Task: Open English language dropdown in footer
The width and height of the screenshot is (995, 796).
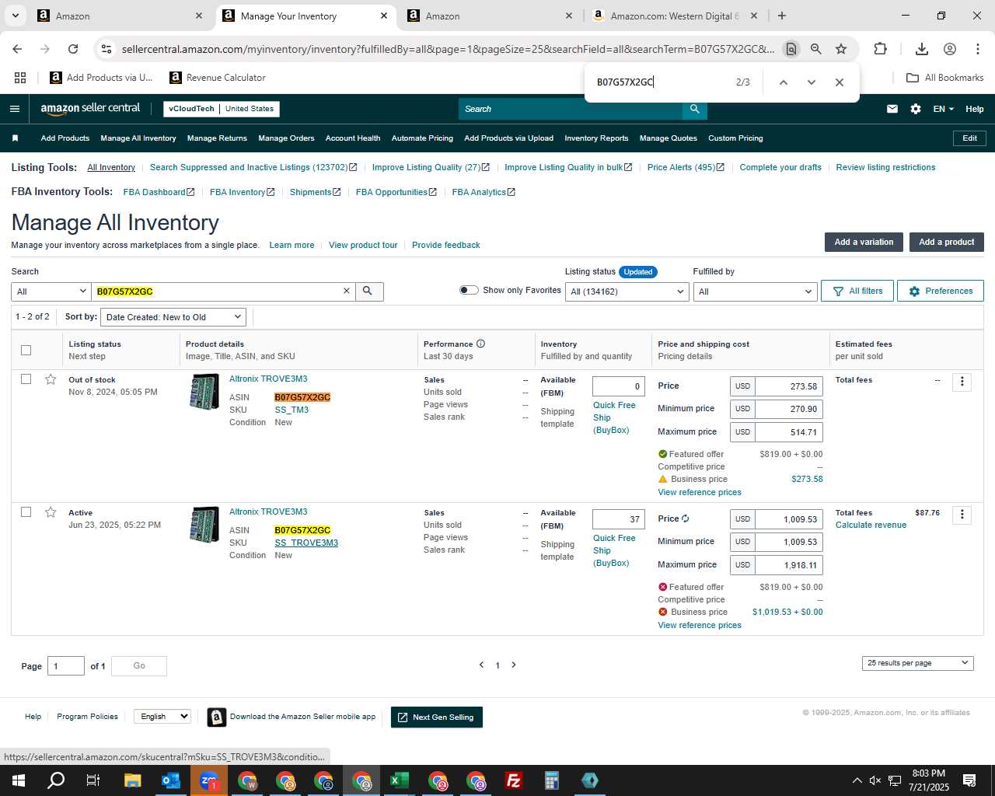Action: point(162,717)
